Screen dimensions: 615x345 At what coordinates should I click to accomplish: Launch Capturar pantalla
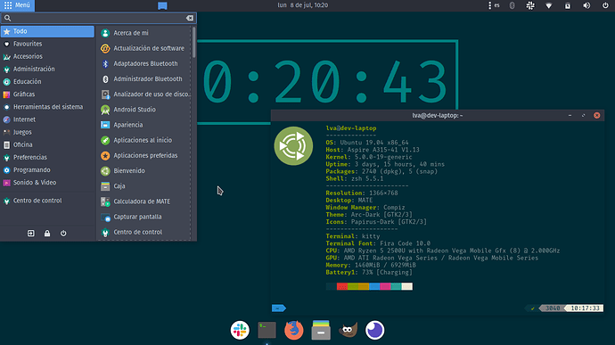[144, 217]
